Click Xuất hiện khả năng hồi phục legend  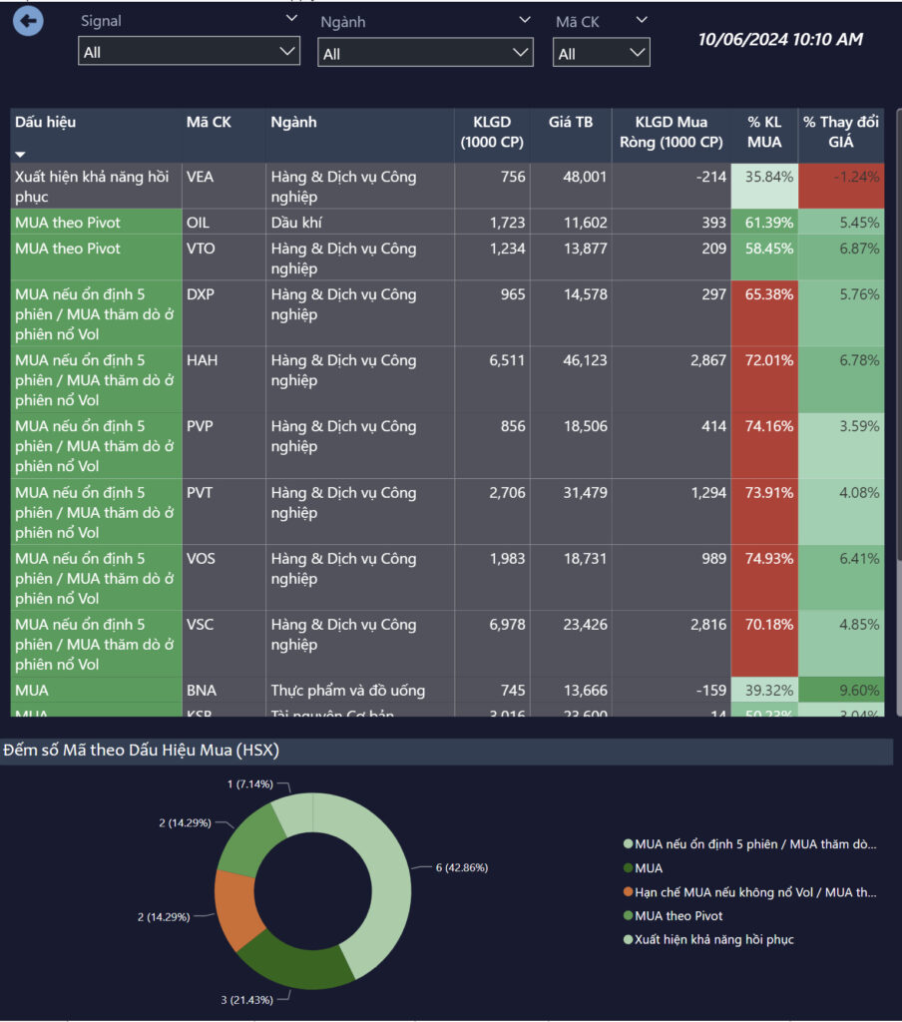713,939
